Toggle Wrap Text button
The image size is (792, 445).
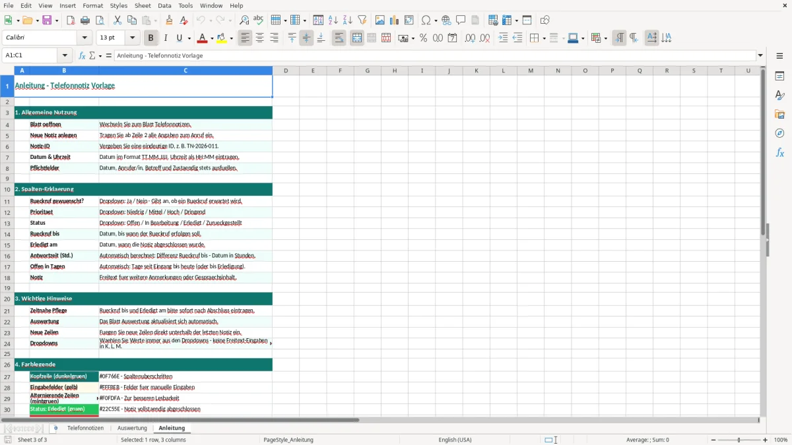tap(339, 38)
